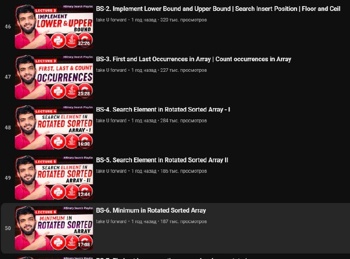350x259 pixels.
Task: Click the LECTURE 2 tag on the thumbnail
Action: 46,10
